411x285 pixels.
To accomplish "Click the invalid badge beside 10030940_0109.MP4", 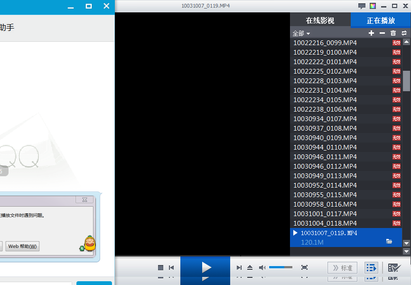I will [396, 138].
